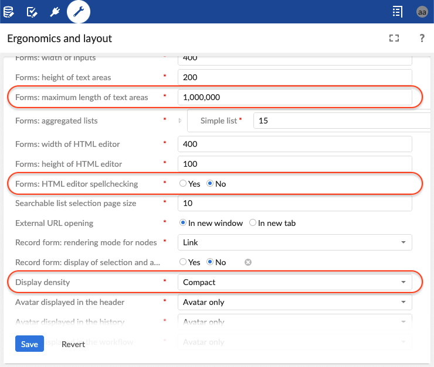Enable HTML editor spellchecking Yes option
Viewport: 434px width, 367px height.
183,184
